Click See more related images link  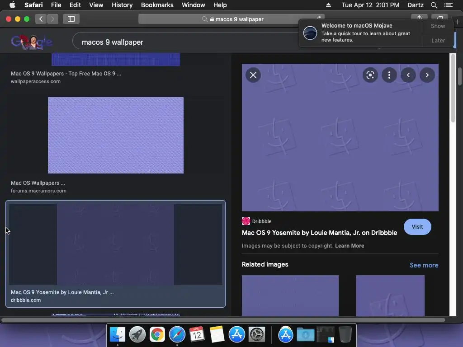tap(424, 265)
